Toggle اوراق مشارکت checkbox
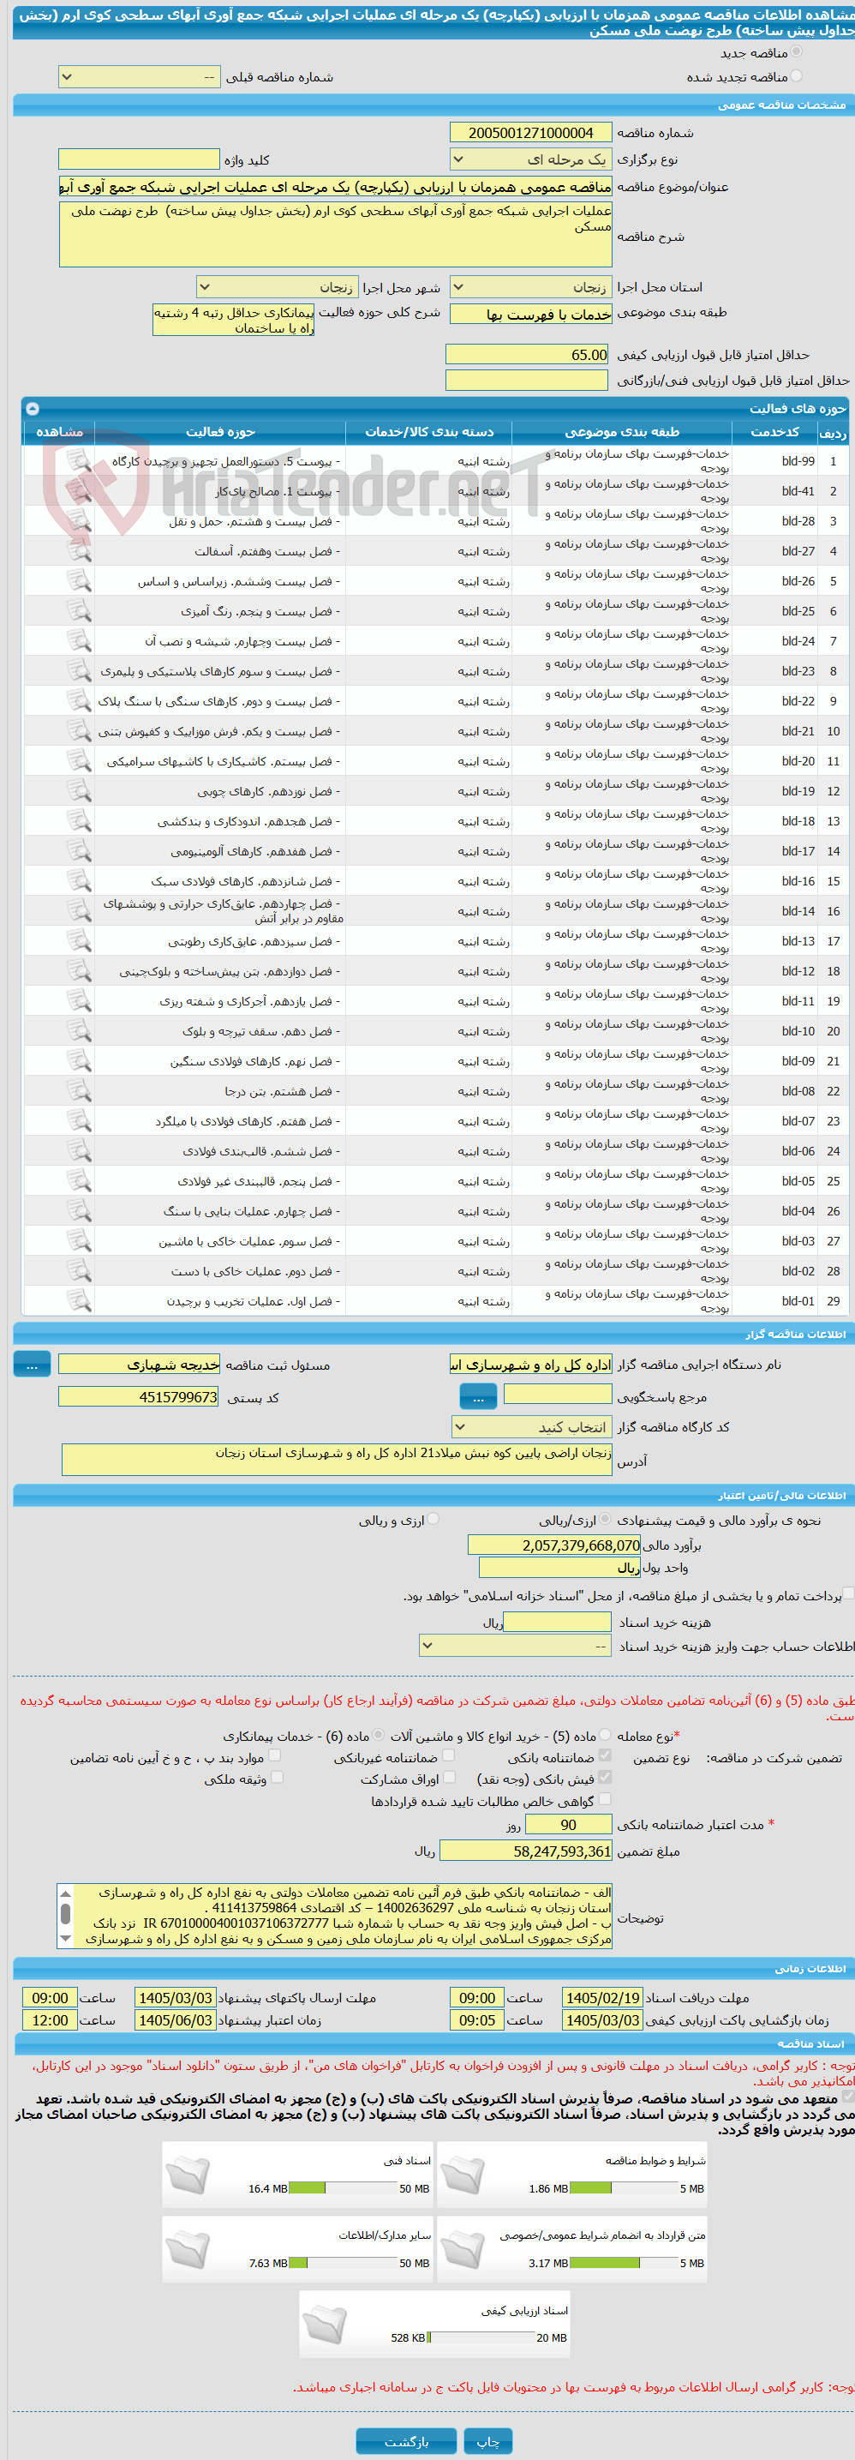The width and height of the screenshot is (855, 2460). click(x=449, y=1779)
